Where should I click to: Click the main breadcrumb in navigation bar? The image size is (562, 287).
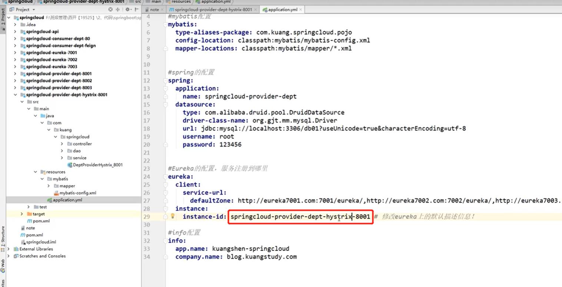pos(153,1)
